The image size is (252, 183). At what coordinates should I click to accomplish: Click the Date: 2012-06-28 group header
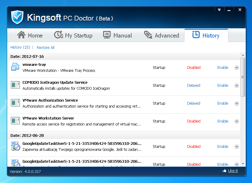pyautogui.click(x=124, y=135)
